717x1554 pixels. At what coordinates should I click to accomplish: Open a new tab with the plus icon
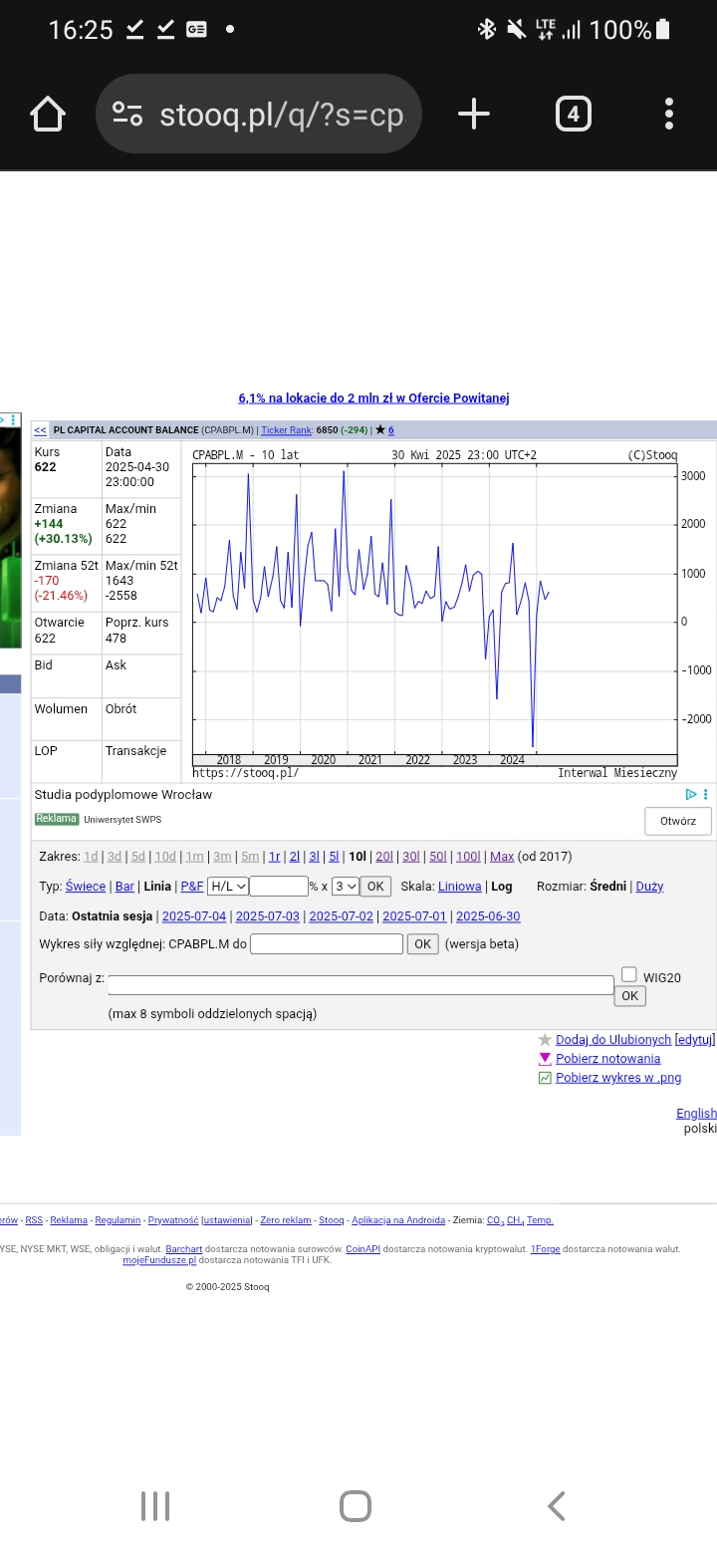(474, 115)
